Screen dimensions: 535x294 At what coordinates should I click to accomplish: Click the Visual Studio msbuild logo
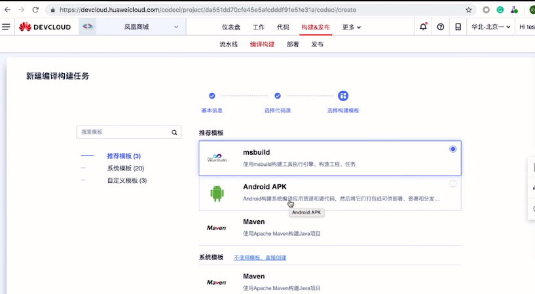[x=217, y=158]
